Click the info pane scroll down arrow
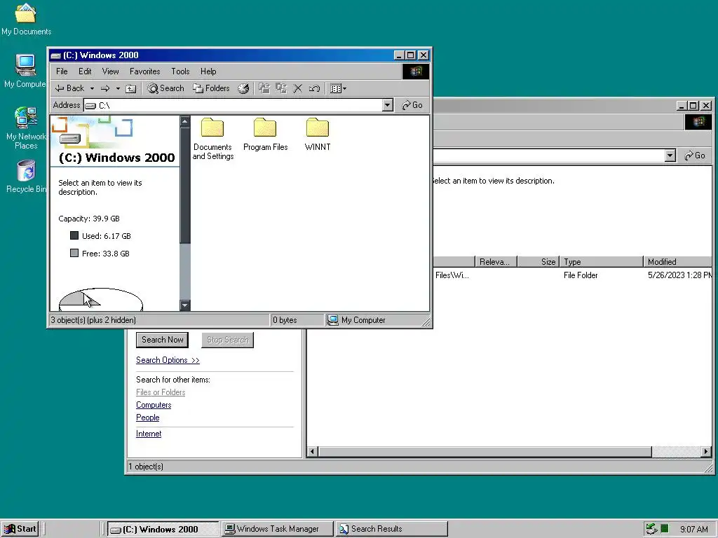This screenshot has width=718, height=538. coord(185,305)
